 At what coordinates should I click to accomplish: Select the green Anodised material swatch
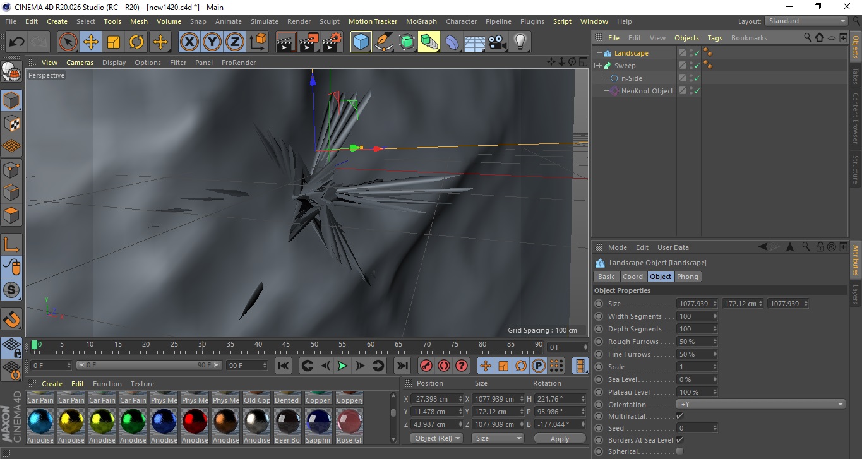pos(133,421)
